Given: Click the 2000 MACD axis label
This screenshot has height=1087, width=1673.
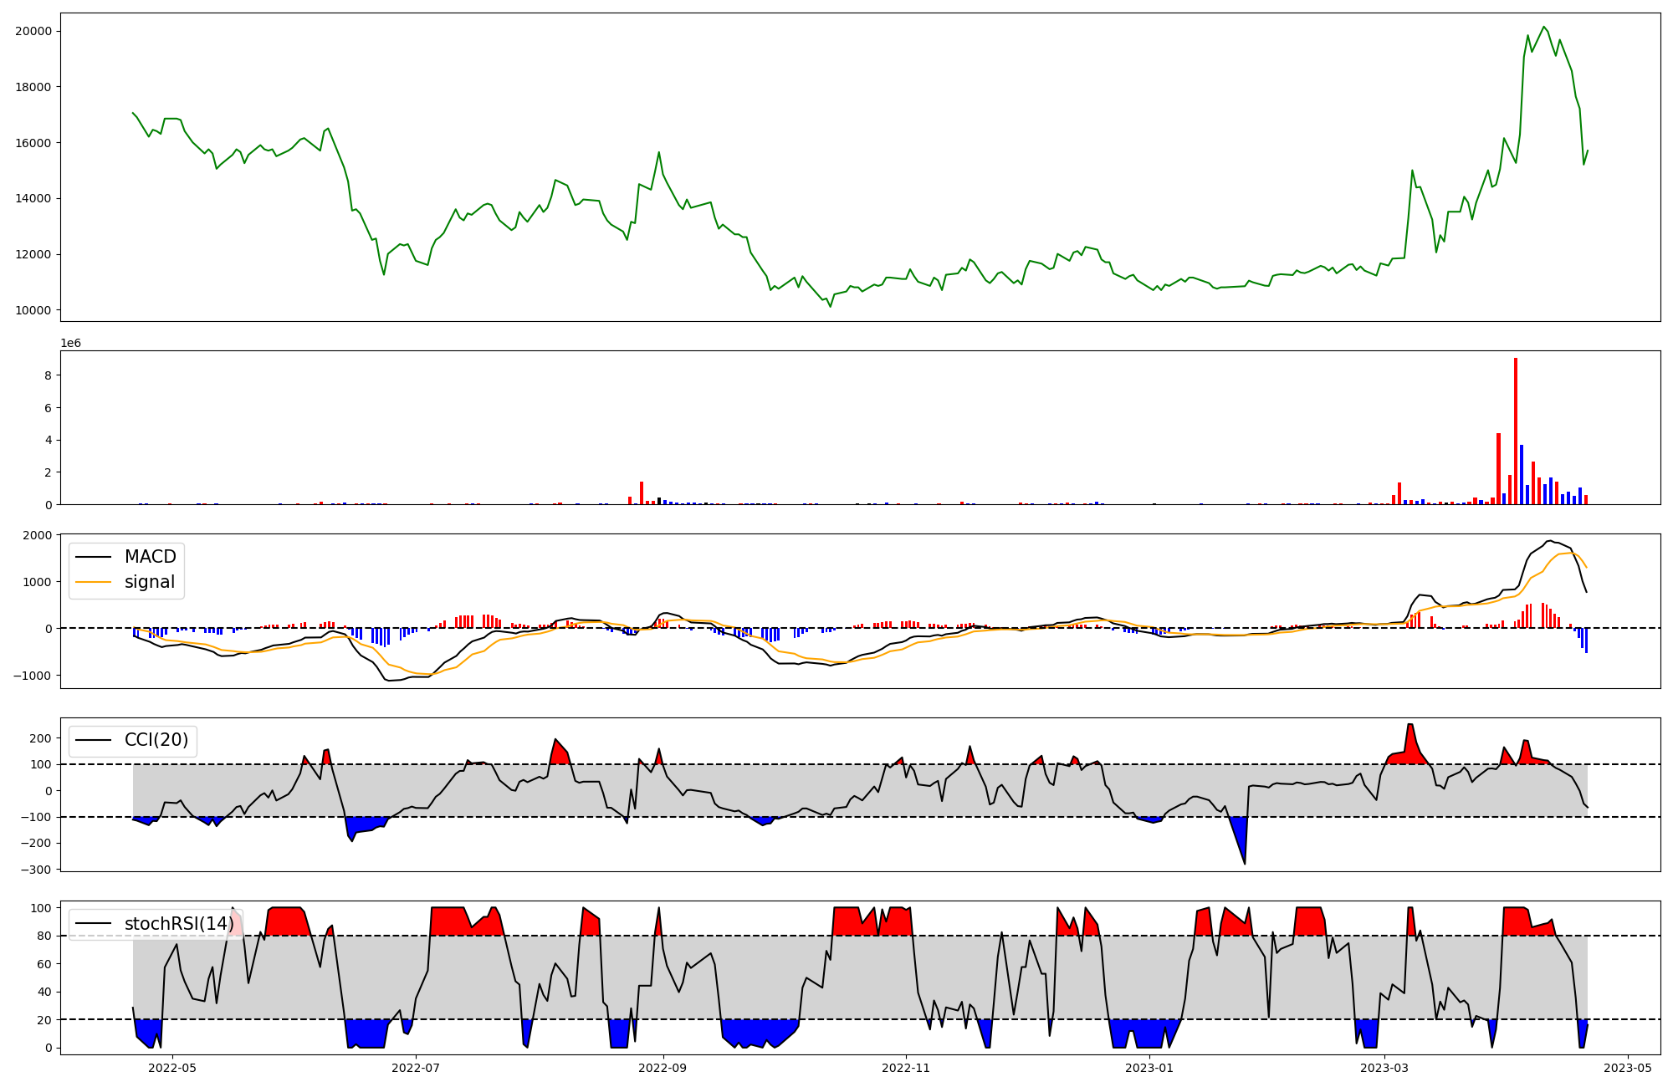Looking at the screenshot, I should [x=37, y=535].
